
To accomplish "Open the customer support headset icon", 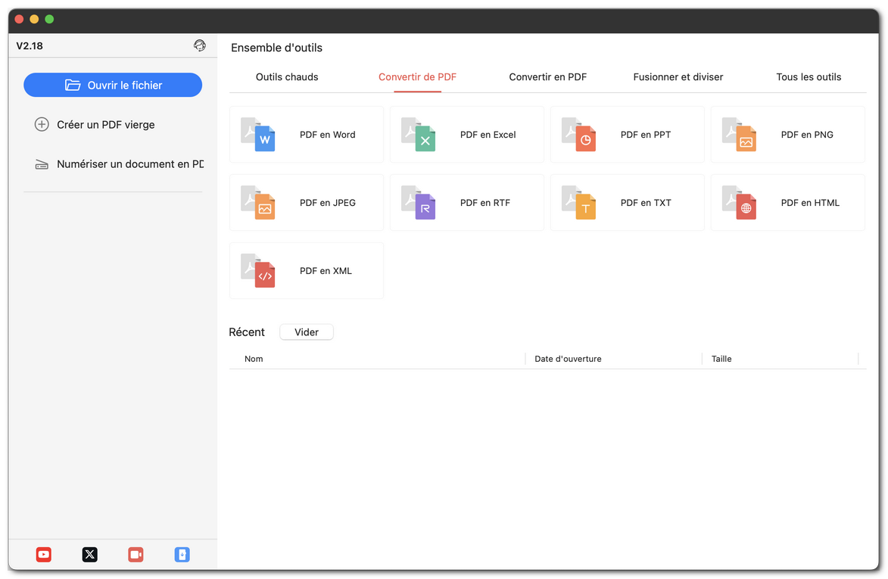I will coord(199,45).
